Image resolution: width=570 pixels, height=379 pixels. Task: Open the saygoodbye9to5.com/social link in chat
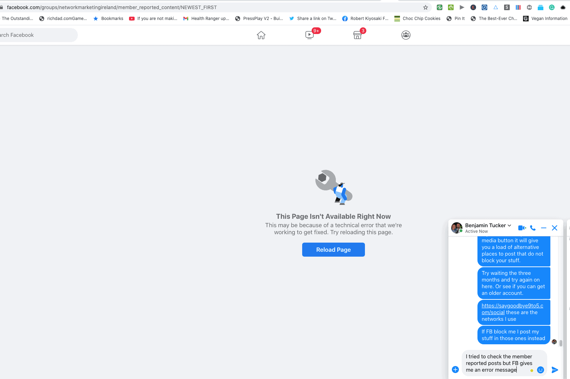(x=512, y=309)
